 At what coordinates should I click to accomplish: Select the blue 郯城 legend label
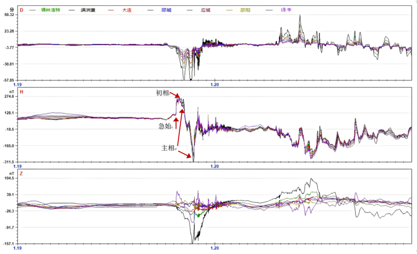tap(167, 10)
